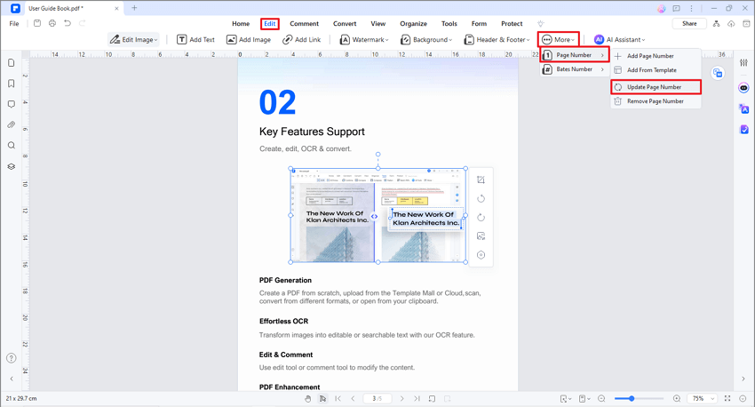Select the arrow select tool in status bar

click(322, 398)
